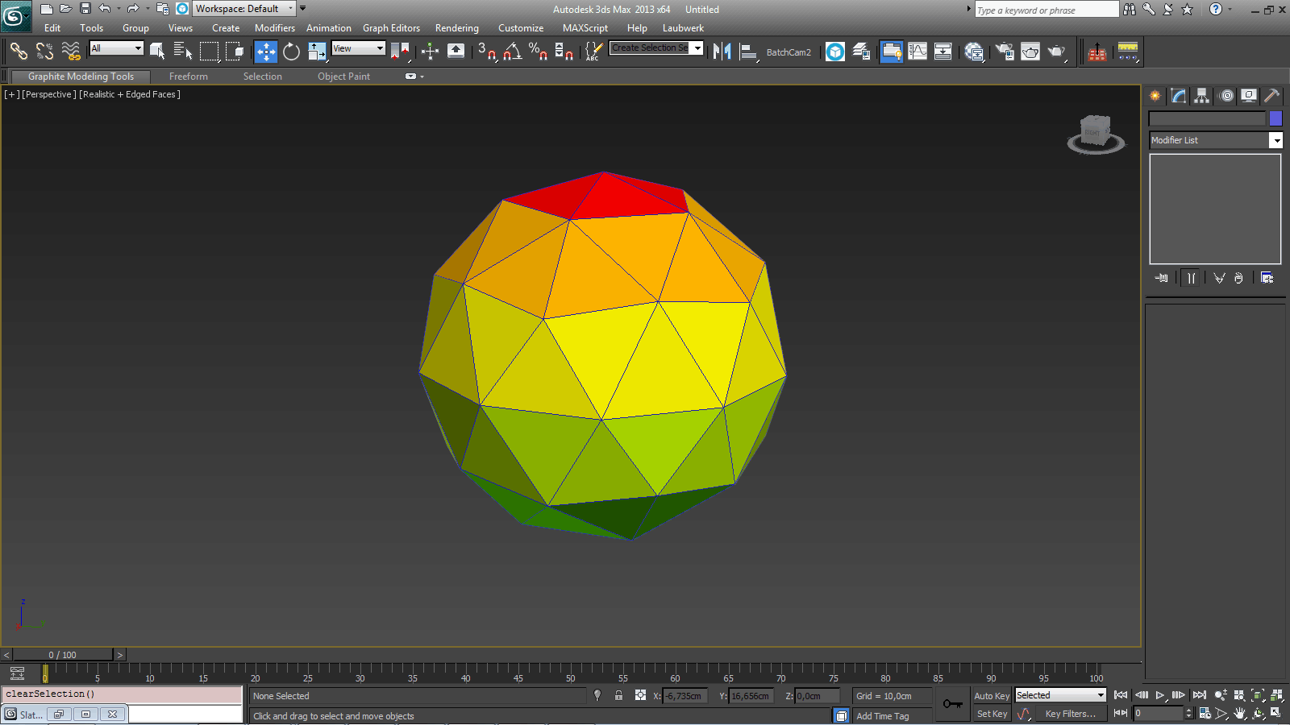This screenshot has height=725, width=1290.
Task: Switch to the Freeform ribbon tab
Action: (188, 77)
